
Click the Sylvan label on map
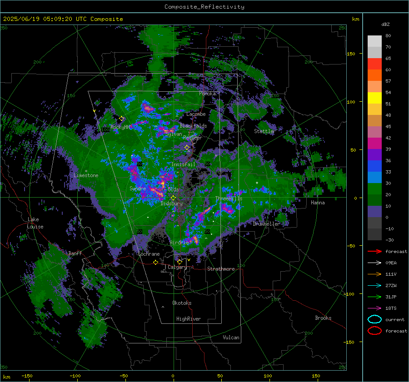coord(174,134)
